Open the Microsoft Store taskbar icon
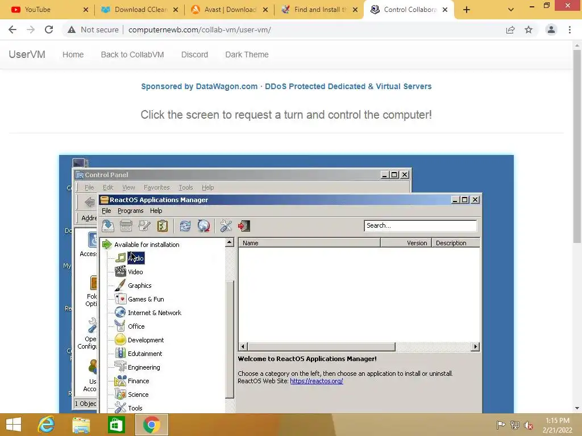This screenshot has height=436, width=582. pos(116,425)
